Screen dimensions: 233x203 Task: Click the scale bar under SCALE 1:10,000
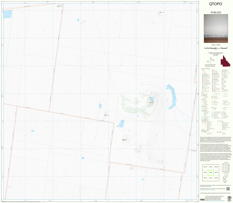216,47
